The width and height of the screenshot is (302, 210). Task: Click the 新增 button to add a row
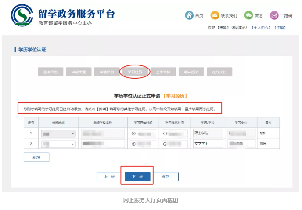pos(36,157)
